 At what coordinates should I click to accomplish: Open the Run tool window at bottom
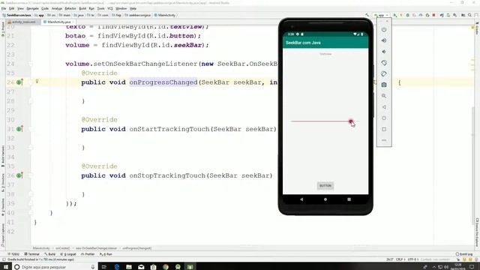coord(106,254)
